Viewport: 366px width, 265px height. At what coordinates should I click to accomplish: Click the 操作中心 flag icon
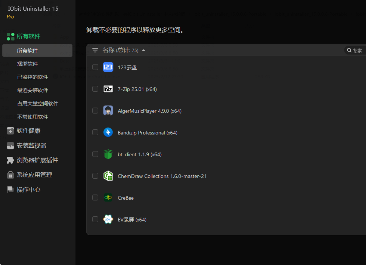10,190
